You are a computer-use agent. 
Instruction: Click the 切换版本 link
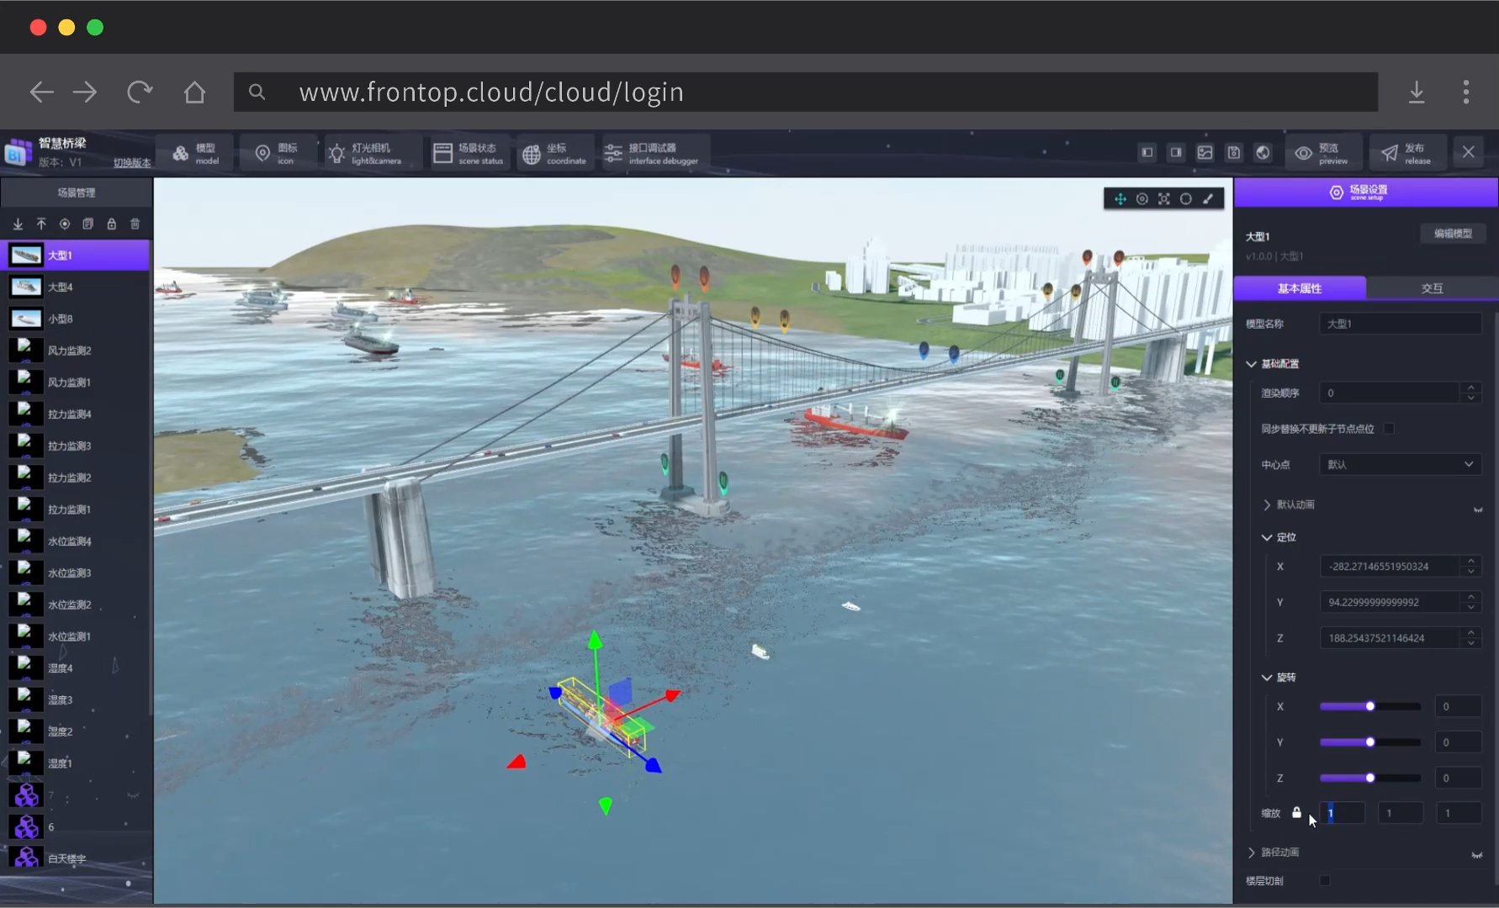pos(132,163)
